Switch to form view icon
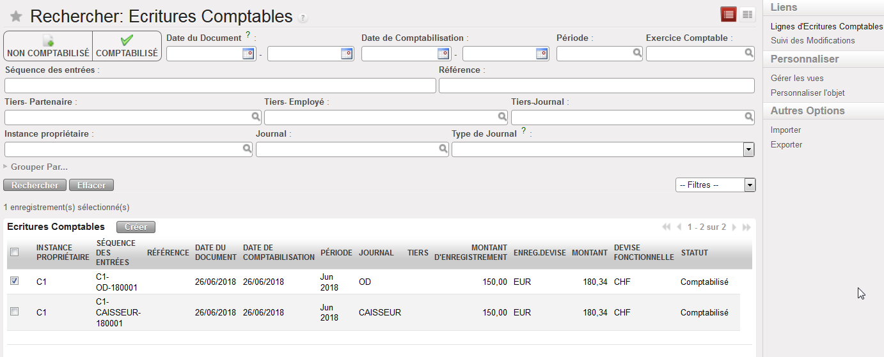 tap(747, 14)
